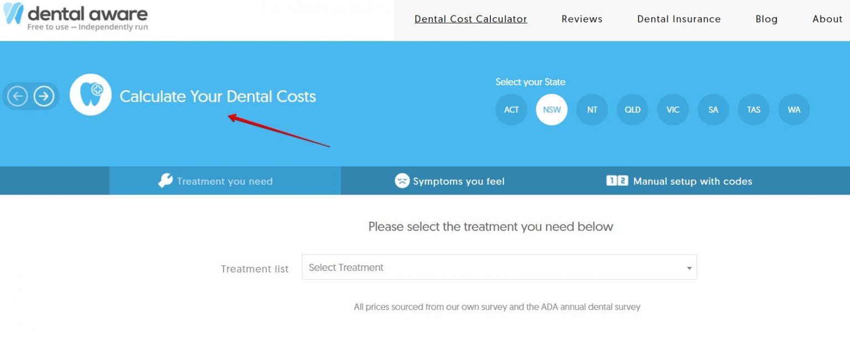Choose the TAS state circle

[754, 109]
